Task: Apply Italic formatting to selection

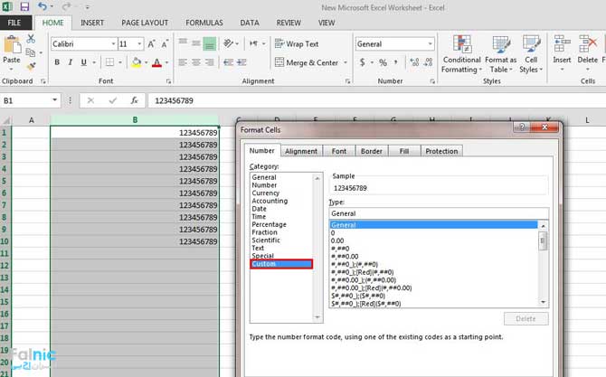Action: click(x=70, y=62)
